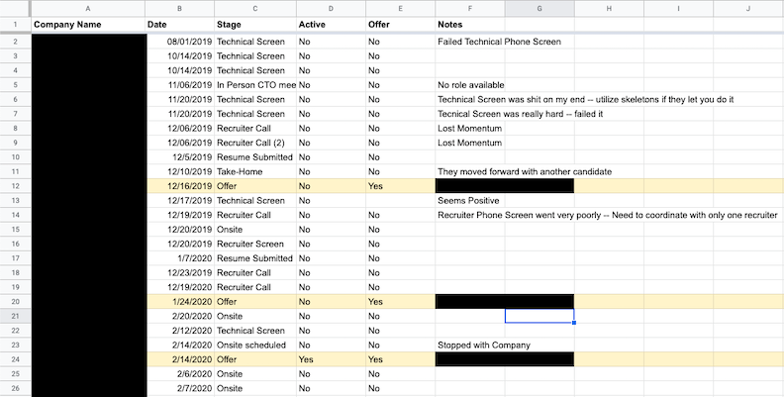Click the "Stopped with Company" note
Image resolution: width=784 pixels, height=397 pixels.
484,345
